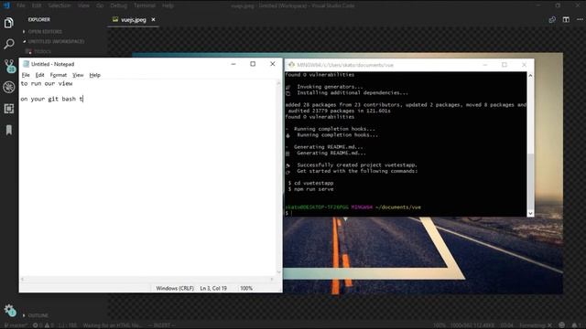Viewport: 586px width, 329px height.
Task: Open the Edit menu in VS Code
Action: (37, 5)
